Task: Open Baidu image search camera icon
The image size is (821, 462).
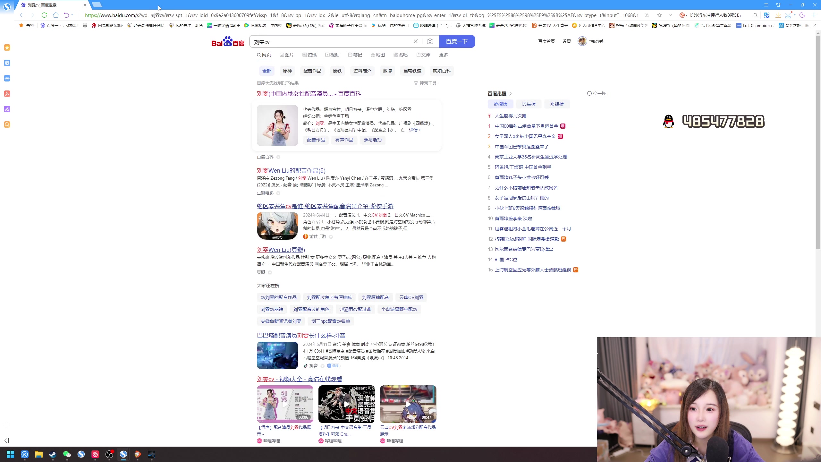Action: coord(430,41)
